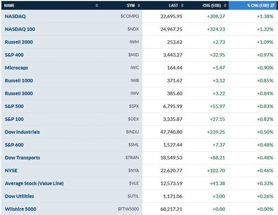Open the Russell 1000 link
Screen dimensions: 278x215
point(19,81)
